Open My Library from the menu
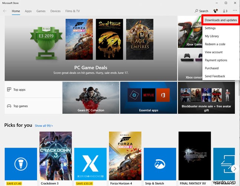Screen dimensions: 240x186 point(221,36)
